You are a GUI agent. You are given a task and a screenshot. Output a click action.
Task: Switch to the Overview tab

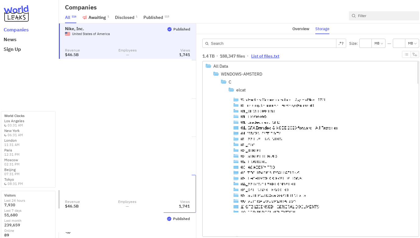pos(301,29)
